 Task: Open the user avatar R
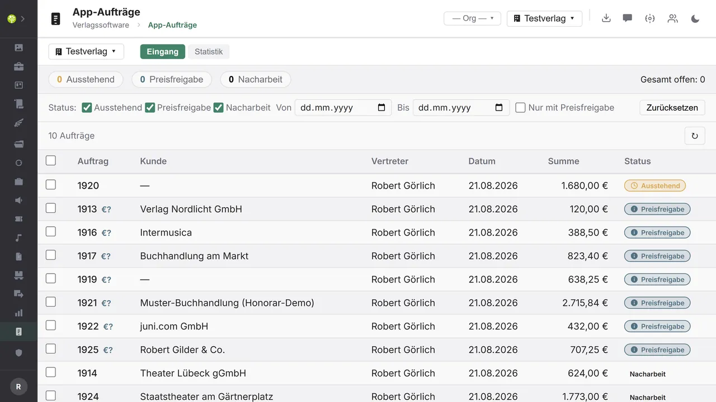(18, 386)
